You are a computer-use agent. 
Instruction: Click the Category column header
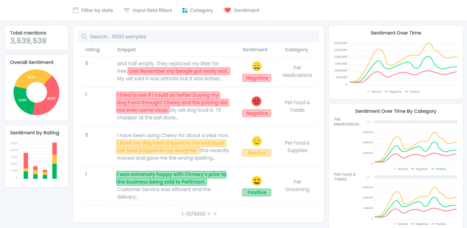(296, 50)
